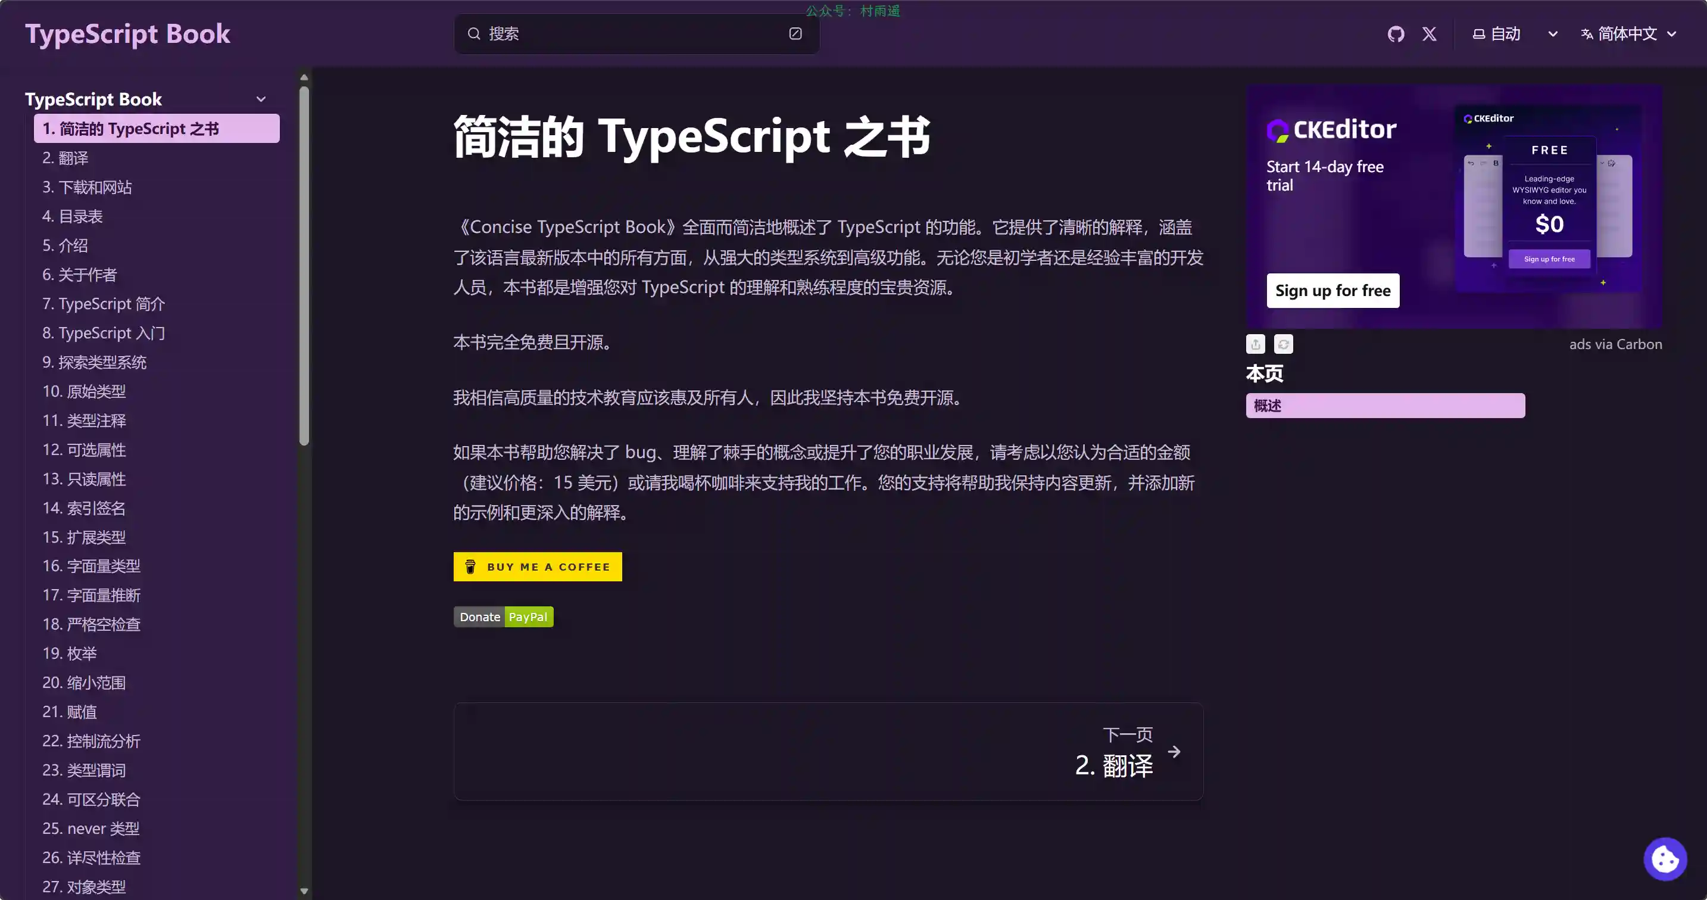Click the Buy Me A Coffee button
1707x900 pixels.
pyautogui.click(x=538, y=566)
